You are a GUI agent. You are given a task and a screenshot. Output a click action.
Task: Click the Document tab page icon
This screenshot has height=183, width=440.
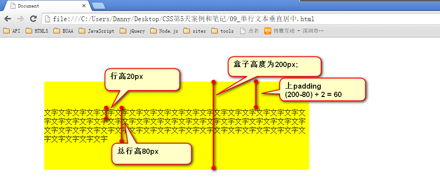13,6
